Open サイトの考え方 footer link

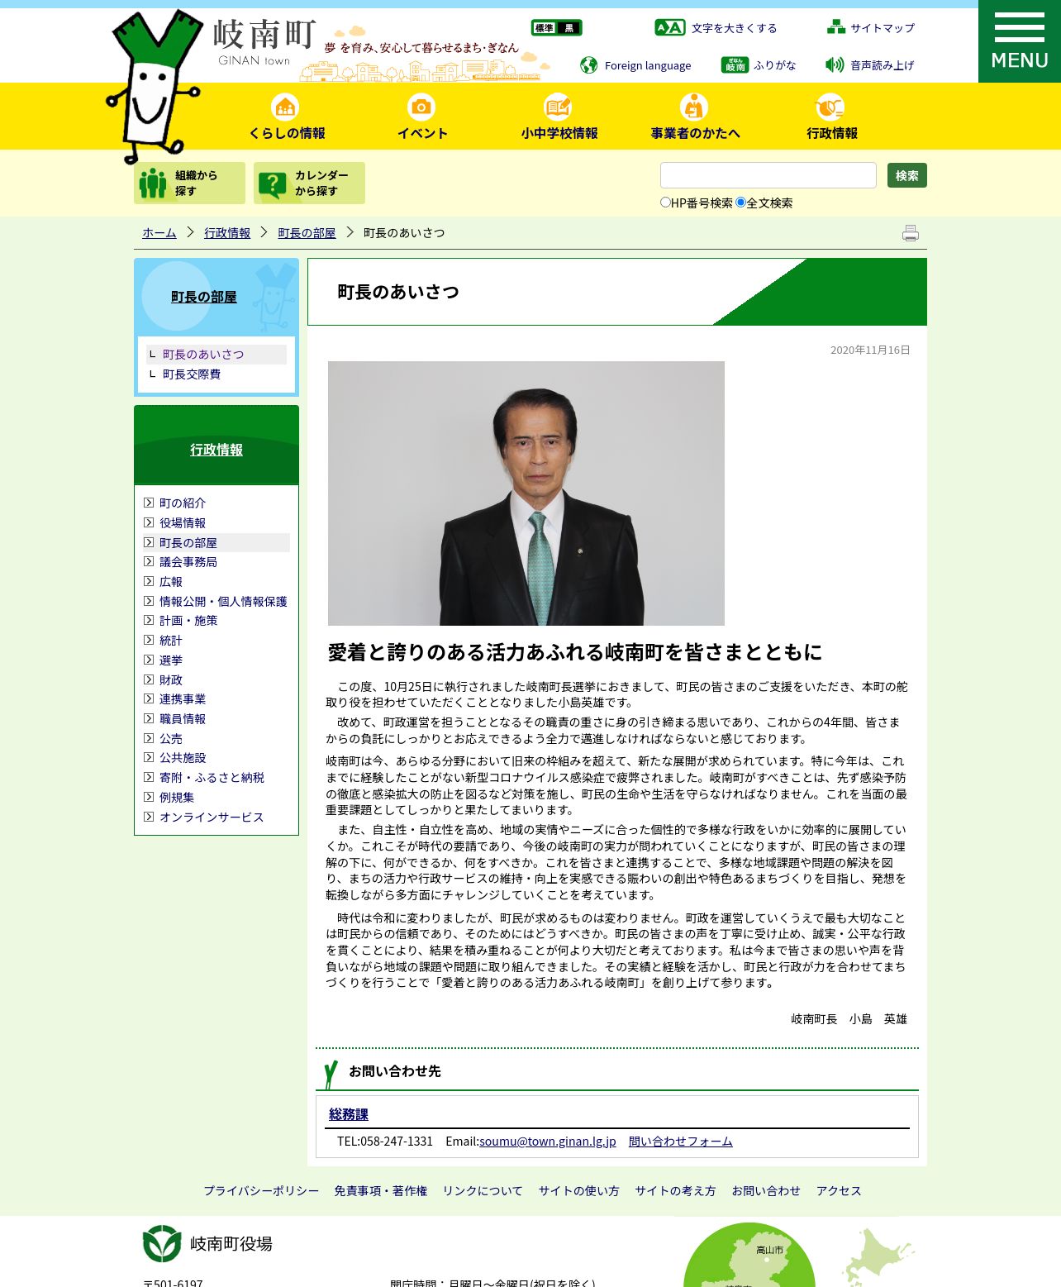coord(675,1190)
